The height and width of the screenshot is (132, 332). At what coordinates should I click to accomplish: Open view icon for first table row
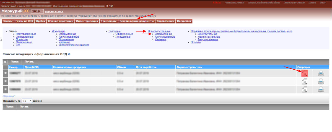coord(304,73)
